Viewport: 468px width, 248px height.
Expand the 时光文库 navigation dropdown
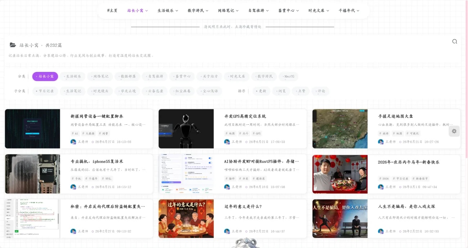(x=319, y=11)
